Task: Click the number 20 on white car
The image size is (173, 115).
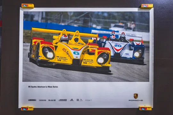Action: [118, 46]
